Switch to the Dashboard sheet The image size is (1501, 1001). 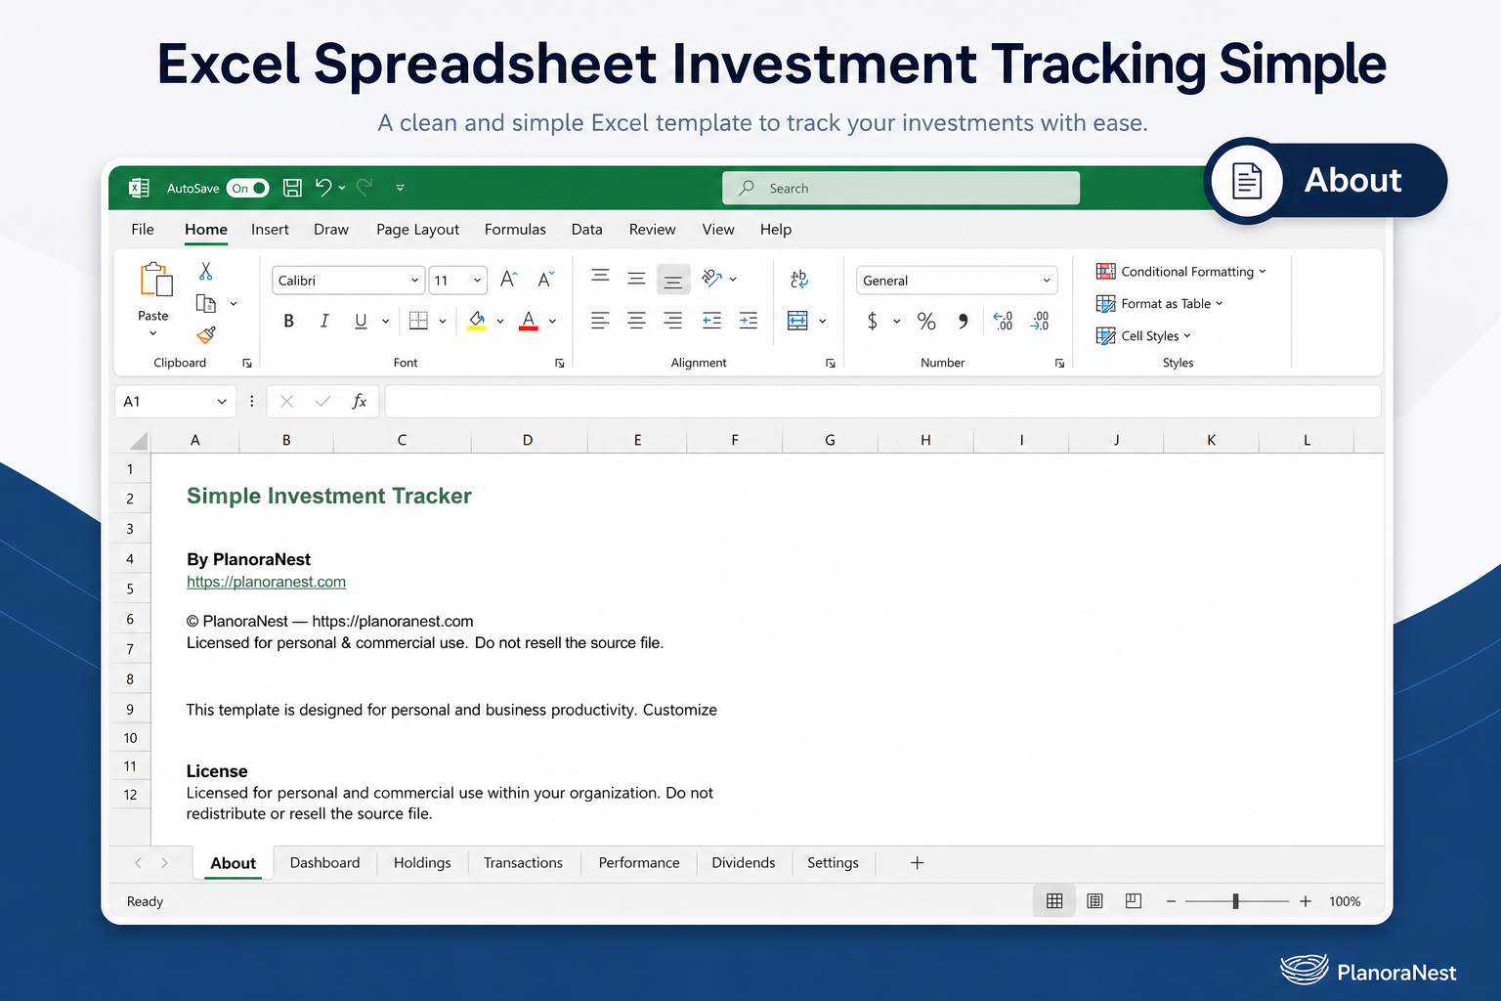[324, 862]
